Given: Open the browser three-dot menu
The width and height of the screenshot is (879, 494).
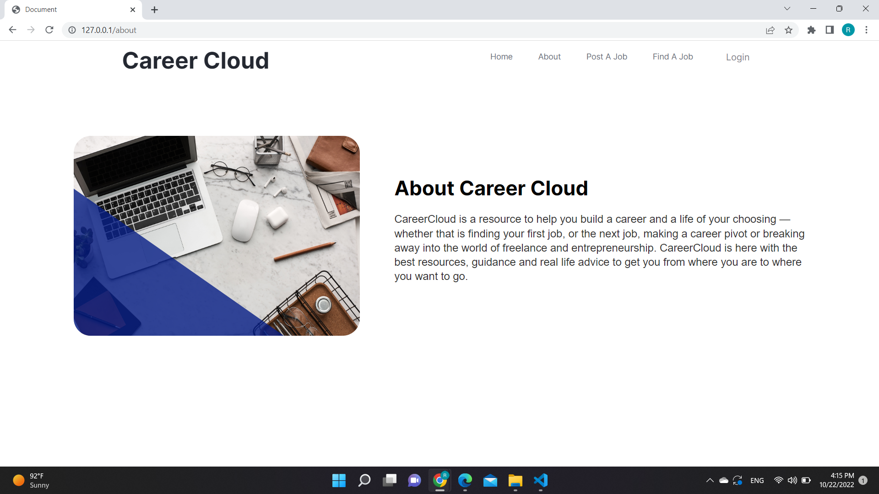Looking at the screenshot, I should tap(866, 30).
